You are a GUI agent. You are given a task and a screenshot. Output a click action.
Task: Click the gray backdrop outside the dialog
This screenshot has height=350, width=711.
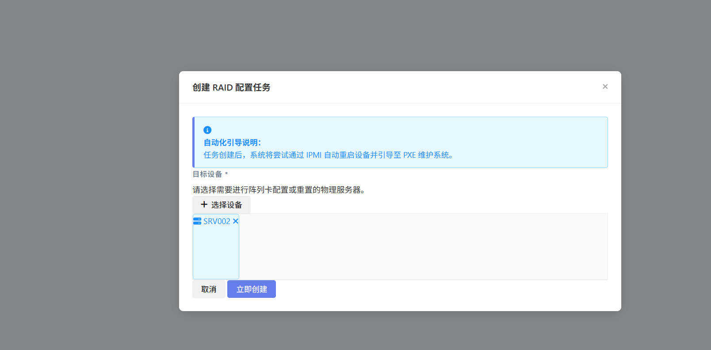pos(88,177)
